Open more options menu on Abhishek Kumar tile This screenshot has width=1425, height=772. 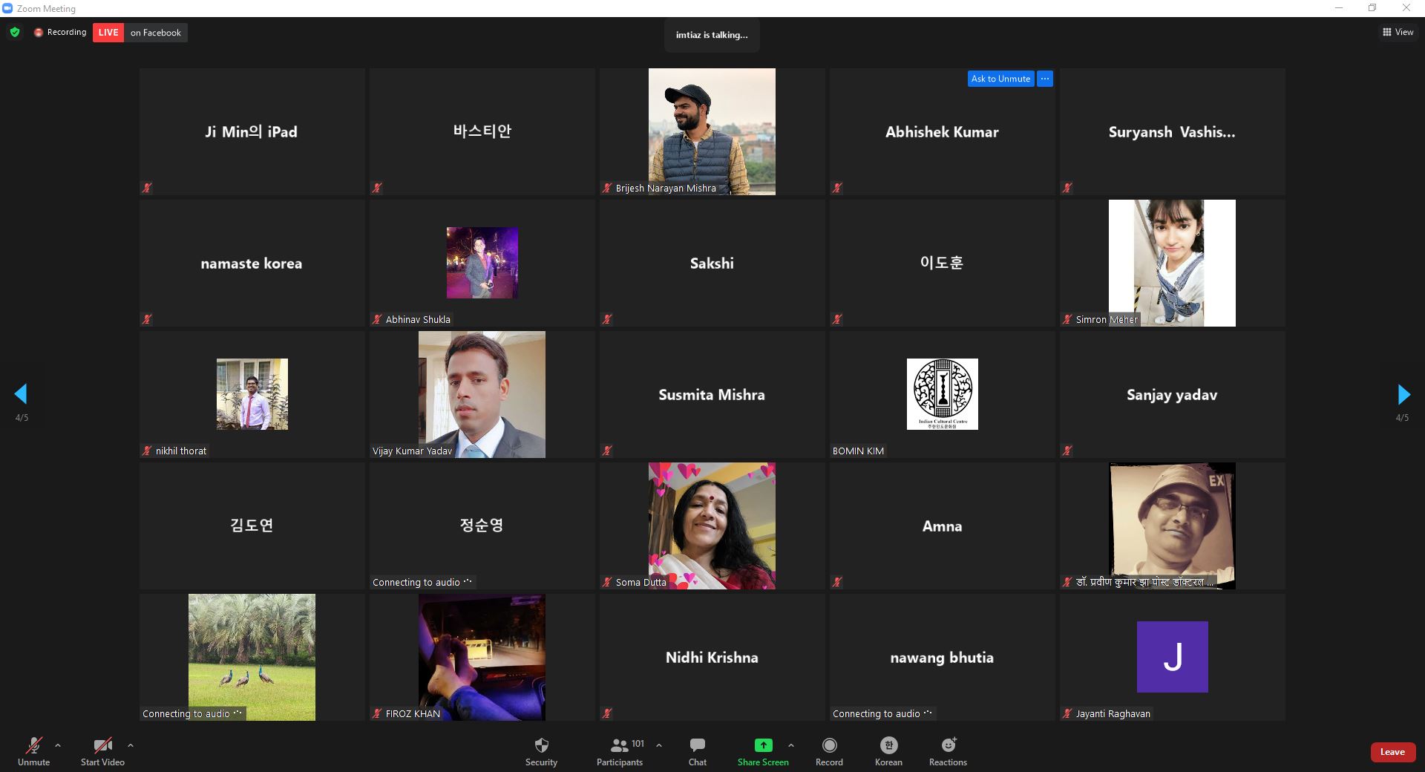click(x=1045, y=79)
